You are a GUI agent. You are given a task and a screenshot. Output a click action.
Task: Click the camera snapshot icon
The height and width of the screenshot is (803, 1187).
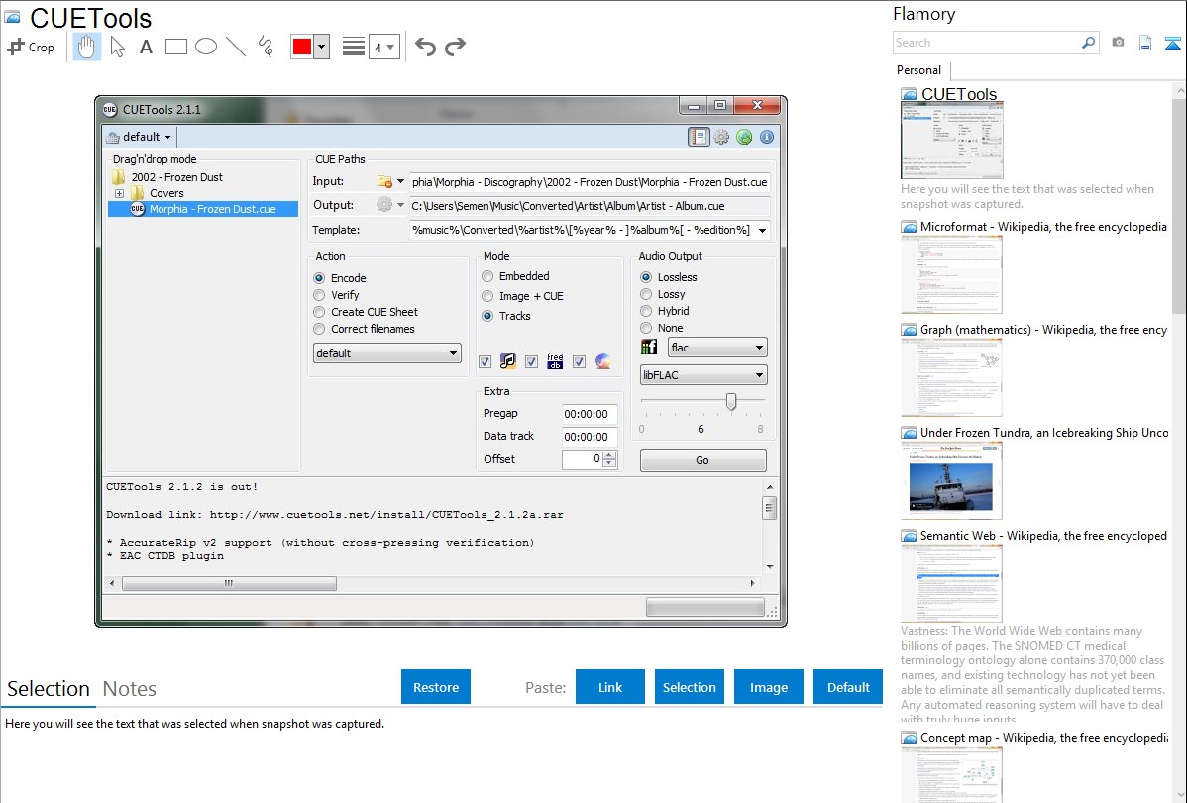tap(1118, 43)
